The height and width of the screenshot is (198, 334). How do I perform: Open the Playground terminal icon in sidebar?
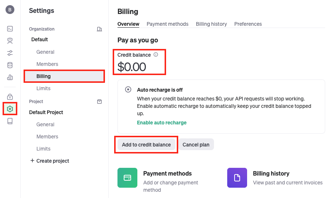tap(10, 29)
